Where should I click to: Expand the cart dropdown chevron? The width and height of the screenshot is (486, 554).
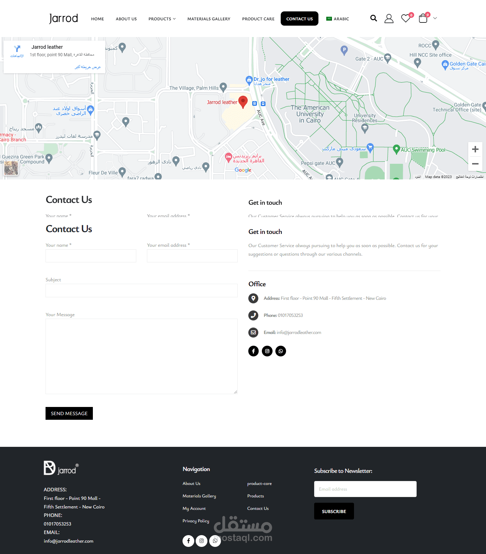[x=435, y=18]
